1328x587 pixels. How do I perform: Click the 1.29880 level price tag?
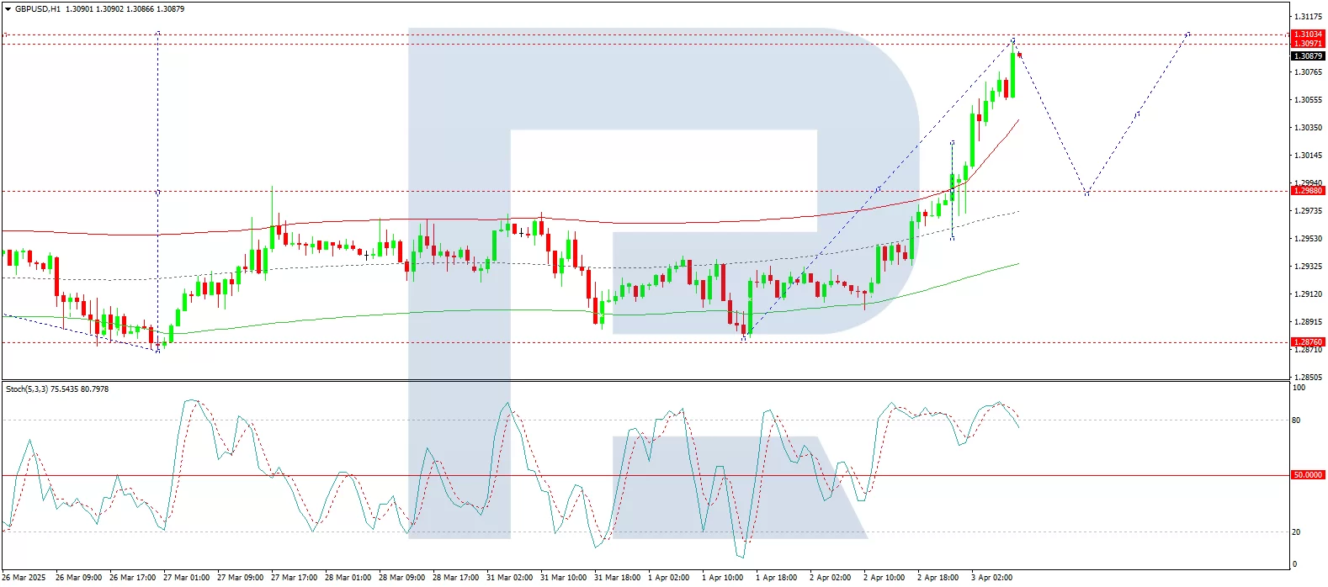(x=1307, y=191)
